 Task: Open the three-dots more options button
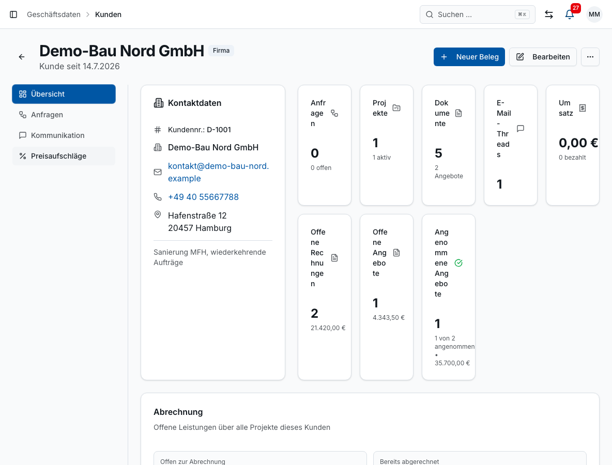point(590,57)
